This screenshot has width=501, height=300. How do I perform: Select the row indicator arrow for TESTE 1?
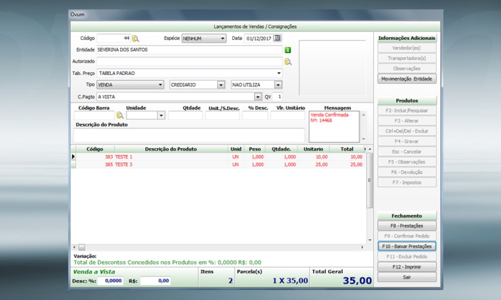click(73, 157)
